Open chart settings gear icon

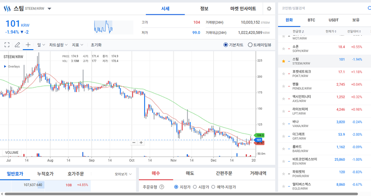coord(269,9)
